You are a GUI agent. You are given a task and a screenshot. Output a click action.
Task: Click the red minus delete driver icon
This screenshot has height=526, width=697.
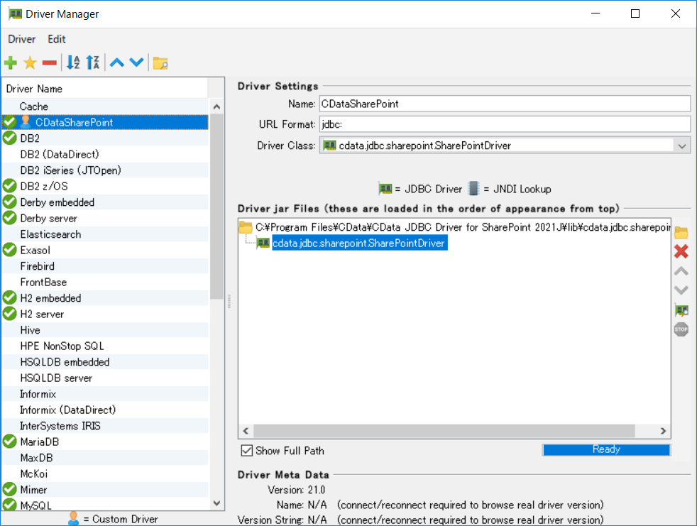point(49,63)
